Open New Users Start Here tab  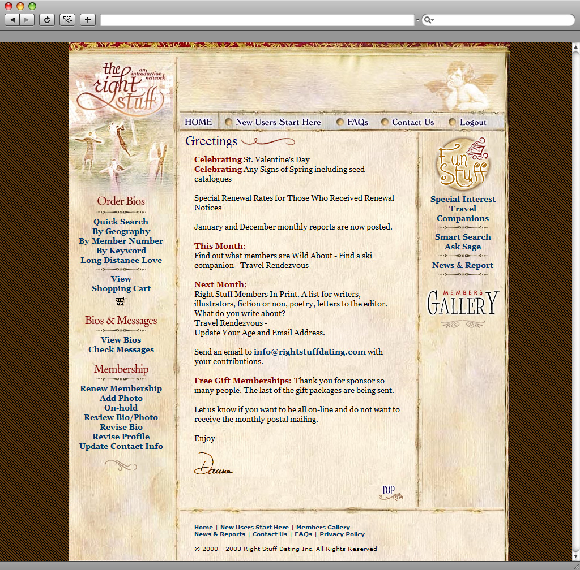point(278,122)
